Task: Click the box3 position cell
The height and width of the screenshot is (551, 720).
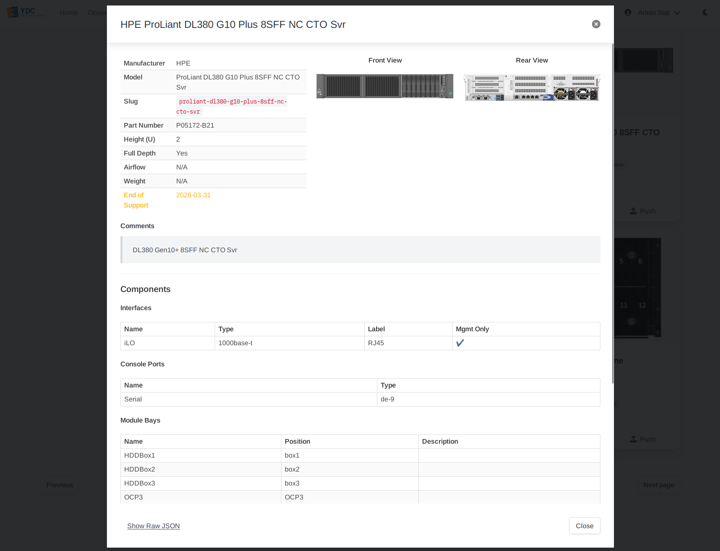Action: [x=350, y=483]
